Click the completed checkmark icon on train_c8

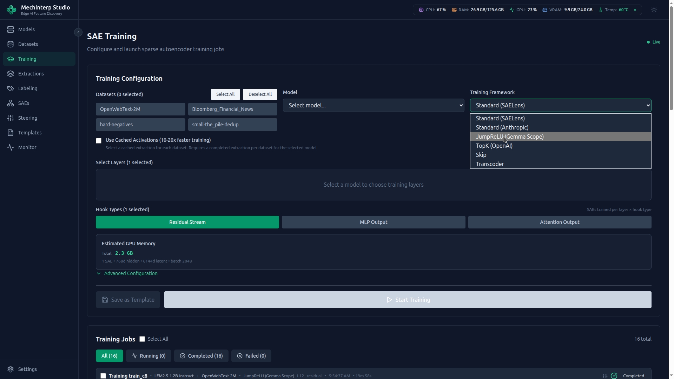pos(614,376)
